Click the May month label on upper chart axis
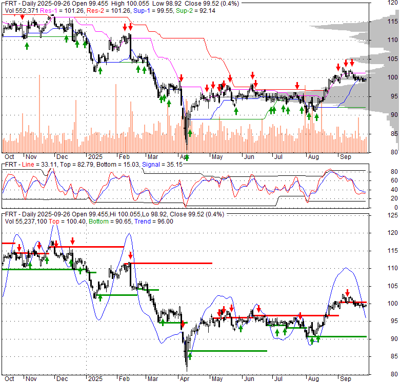Image resolution: width=400 pixels, height=382 pixels. (217, 156)
